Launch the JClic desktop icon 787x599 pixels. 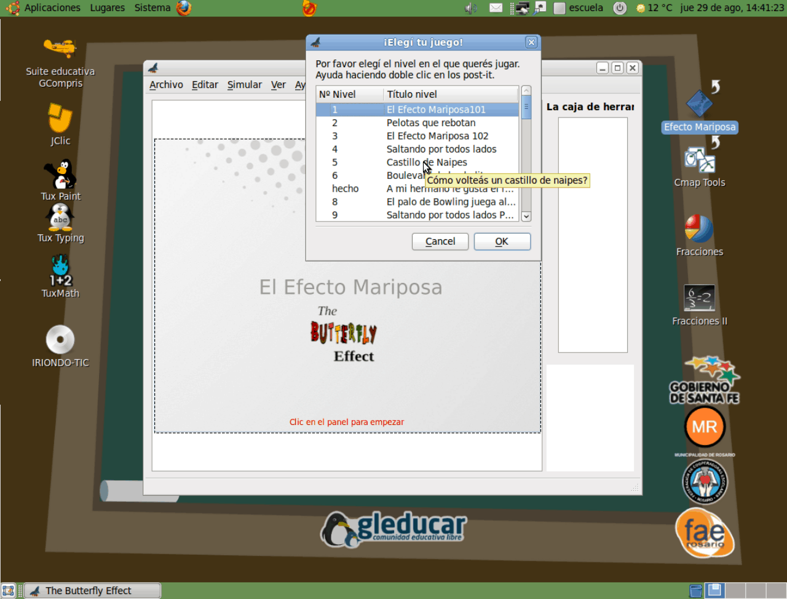tap(60, 118)
